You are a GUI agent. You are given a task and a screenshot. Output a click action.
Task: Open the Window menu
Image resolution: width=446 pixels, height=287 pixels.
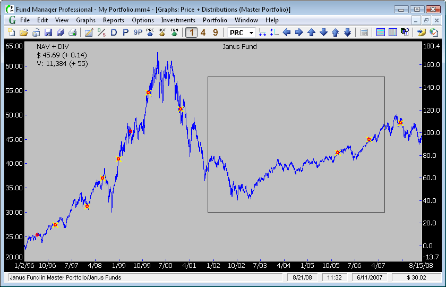(x=246, y=20)
